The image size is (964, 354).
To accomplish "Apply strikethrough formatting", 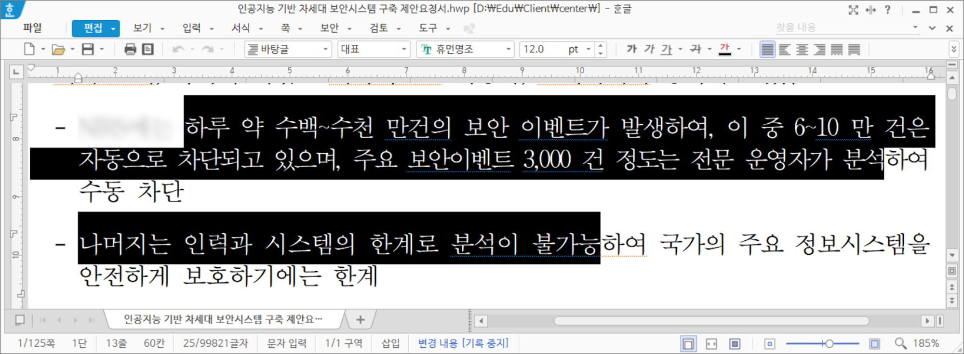I will pos(696,49).
